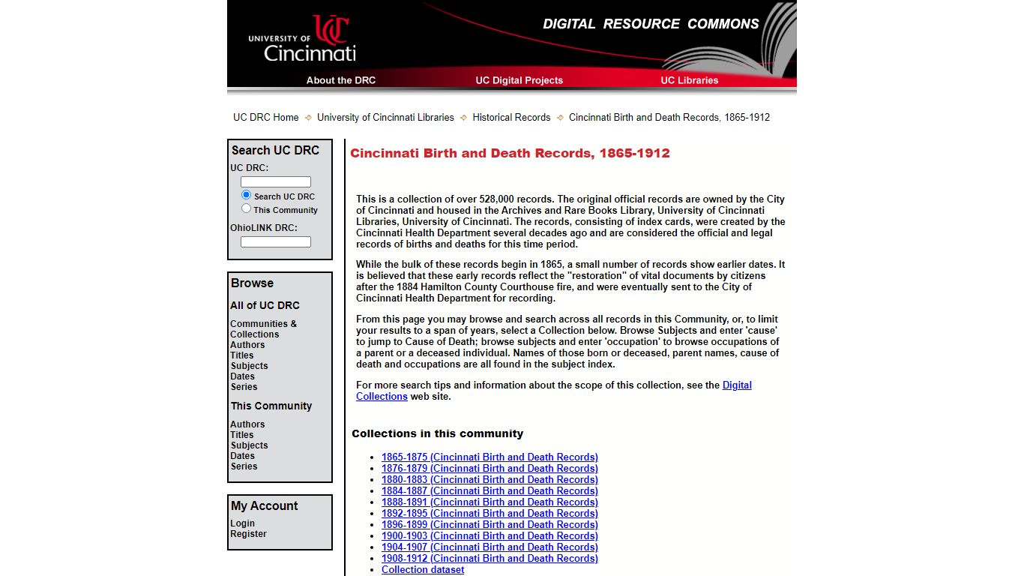Click Login under My Account
The width and height of the screenshot is (1024, 576).
pyautogui.click(x=242, y=523)
